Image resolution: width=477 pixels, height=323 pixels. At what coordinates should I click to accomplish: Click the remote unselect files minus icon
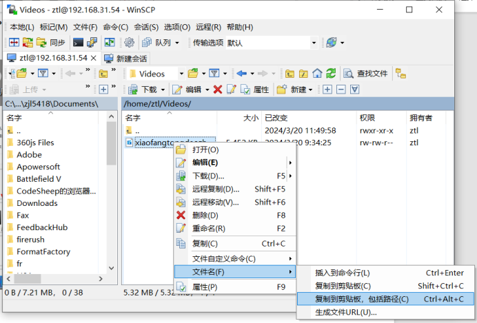point(341,90)
